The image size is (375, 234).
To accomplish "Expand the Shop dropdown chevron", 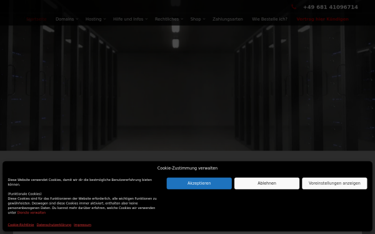I will [204, 19].
